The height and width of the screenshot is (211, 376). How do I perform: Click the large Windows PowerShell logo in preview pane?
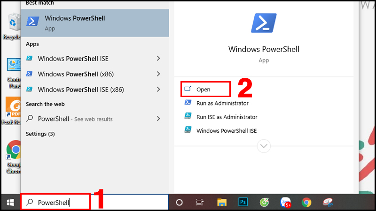click(264, 23)
